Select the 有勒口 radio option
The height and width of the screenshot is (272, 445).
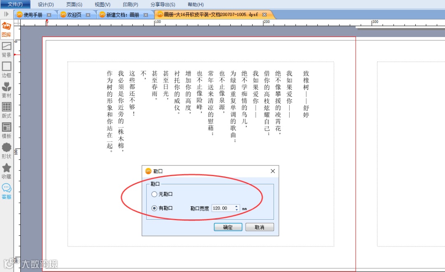click(x=154, y=208)
